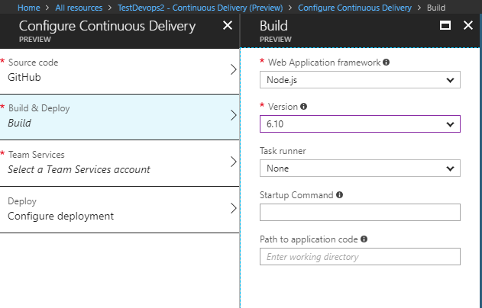Click the Startup Command text field
Viewport: 482px width, 308px height.
coord(360,212)
